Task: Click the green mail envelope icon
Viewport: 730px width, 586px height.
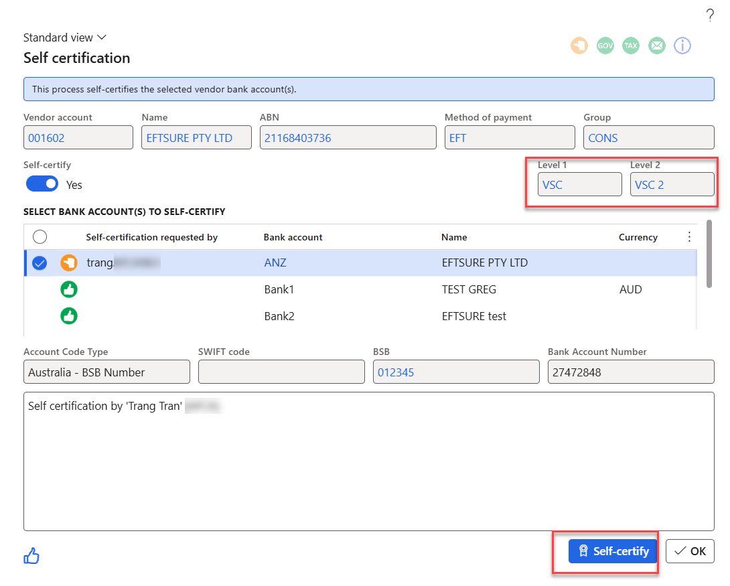Action: 657,46
